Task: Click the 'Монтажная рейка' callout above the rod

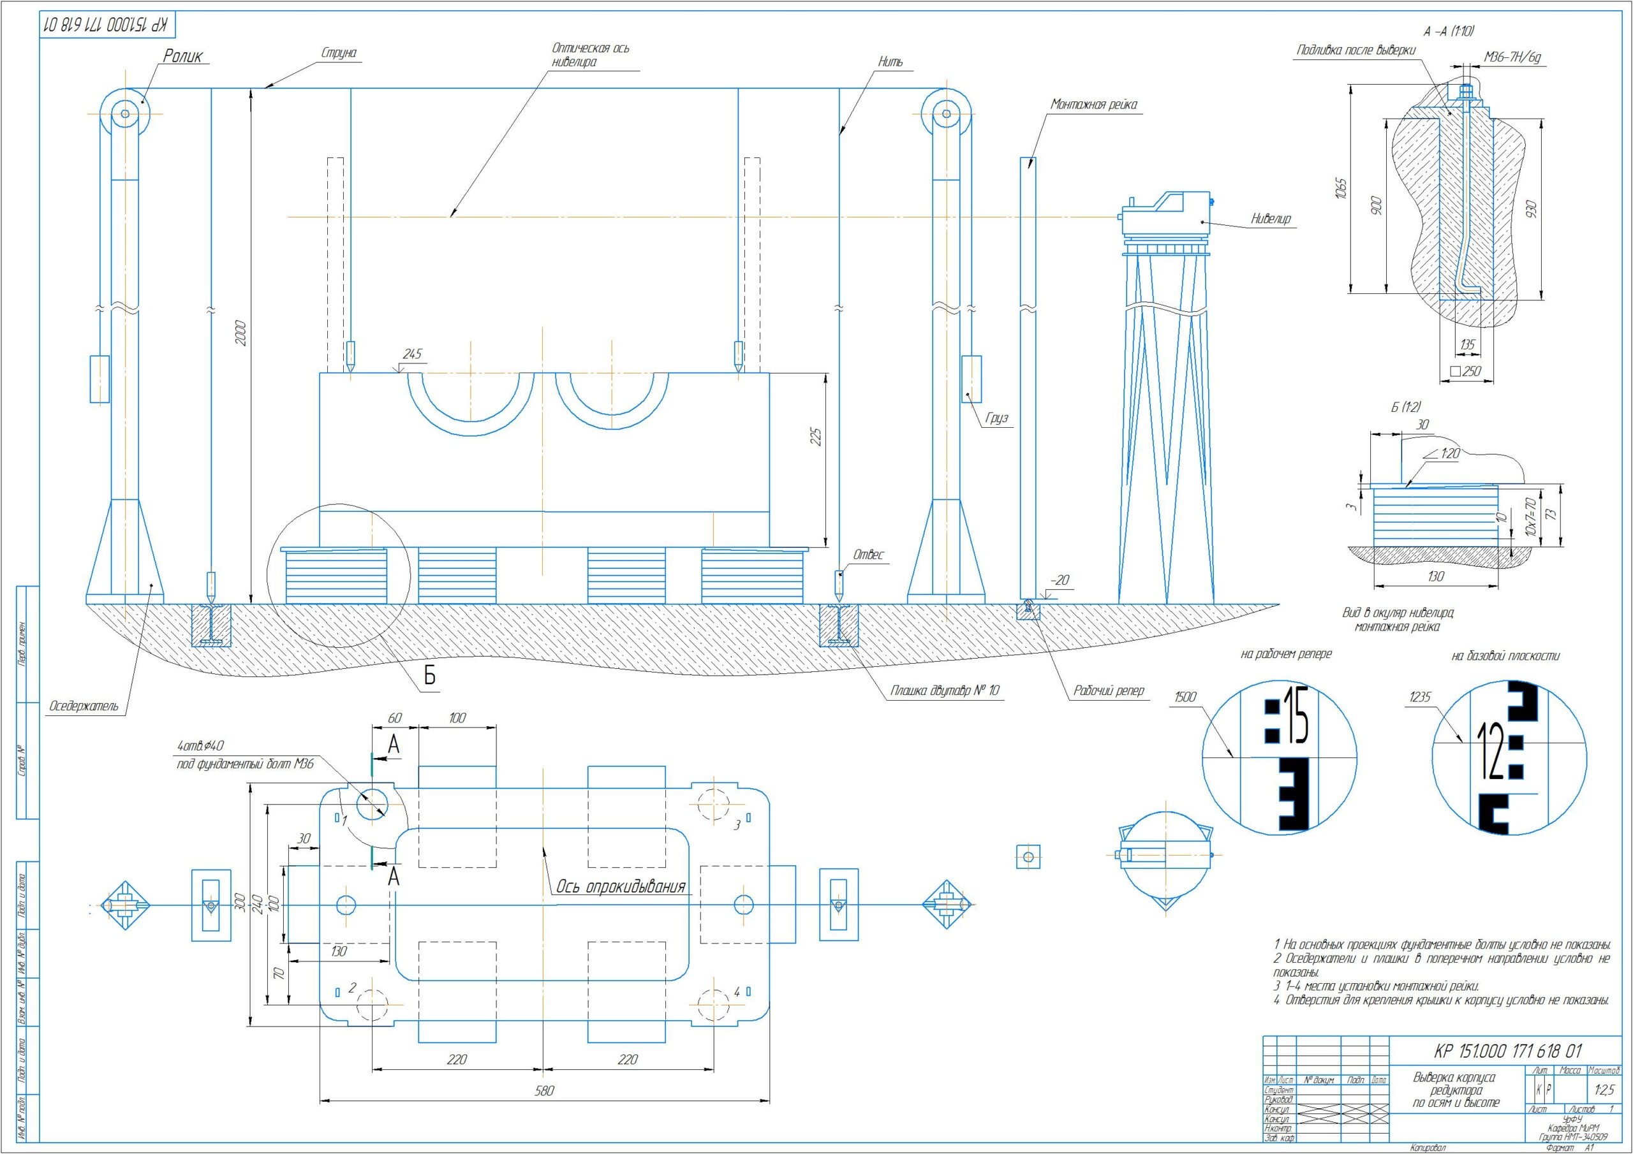Action: click(x=1094, y=105)
